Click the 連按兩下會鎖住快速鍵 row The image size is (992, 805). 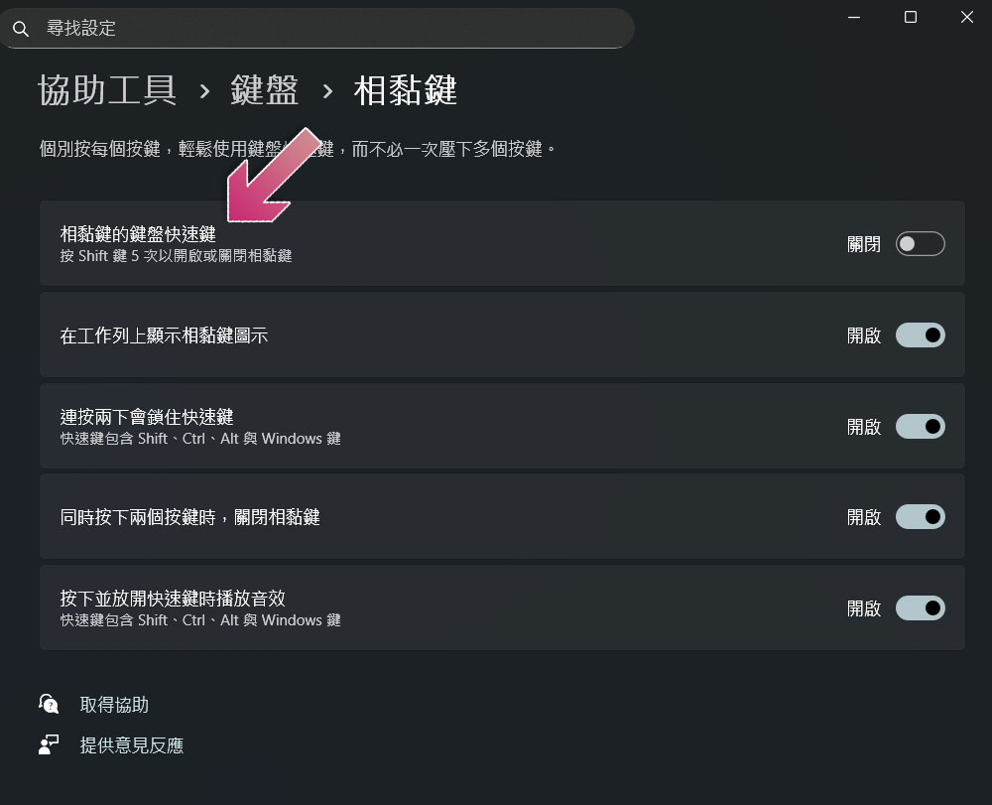pos(397,426)
